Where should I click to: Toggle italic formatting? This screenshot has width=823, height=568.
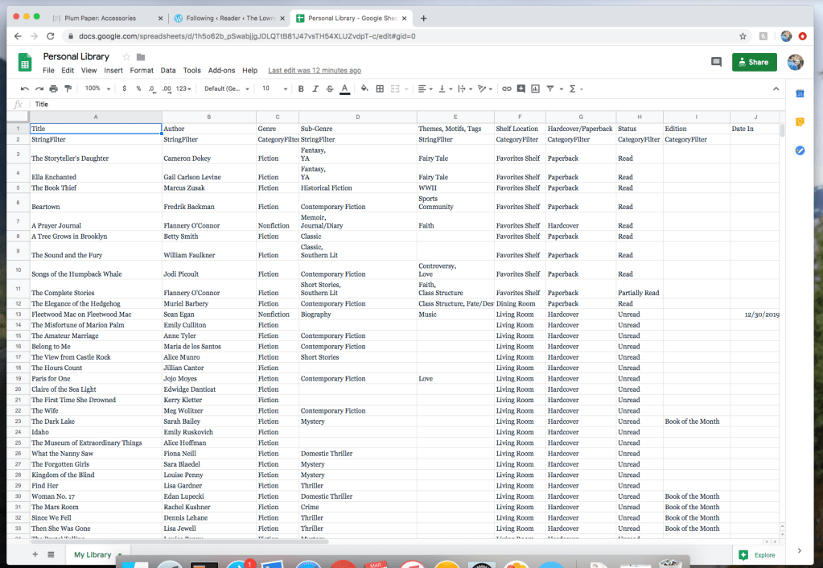[x=315, y=88]
